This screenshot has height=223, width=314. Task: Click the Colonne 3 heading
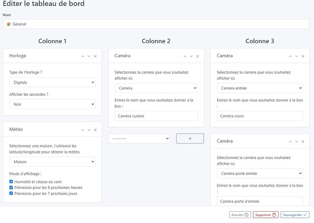260,41
